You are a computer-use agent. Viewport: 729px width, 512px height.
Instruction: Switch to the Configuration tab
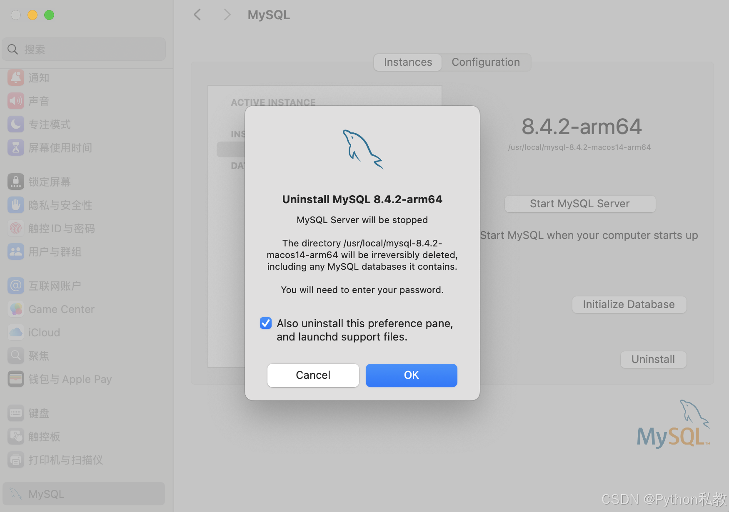486,62
